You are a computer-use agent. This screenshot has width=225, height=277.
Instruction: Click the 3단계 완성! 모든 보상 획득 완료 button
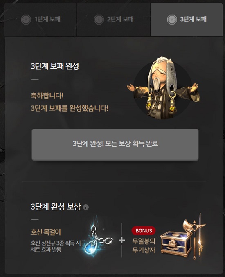(x=115, y=145)
